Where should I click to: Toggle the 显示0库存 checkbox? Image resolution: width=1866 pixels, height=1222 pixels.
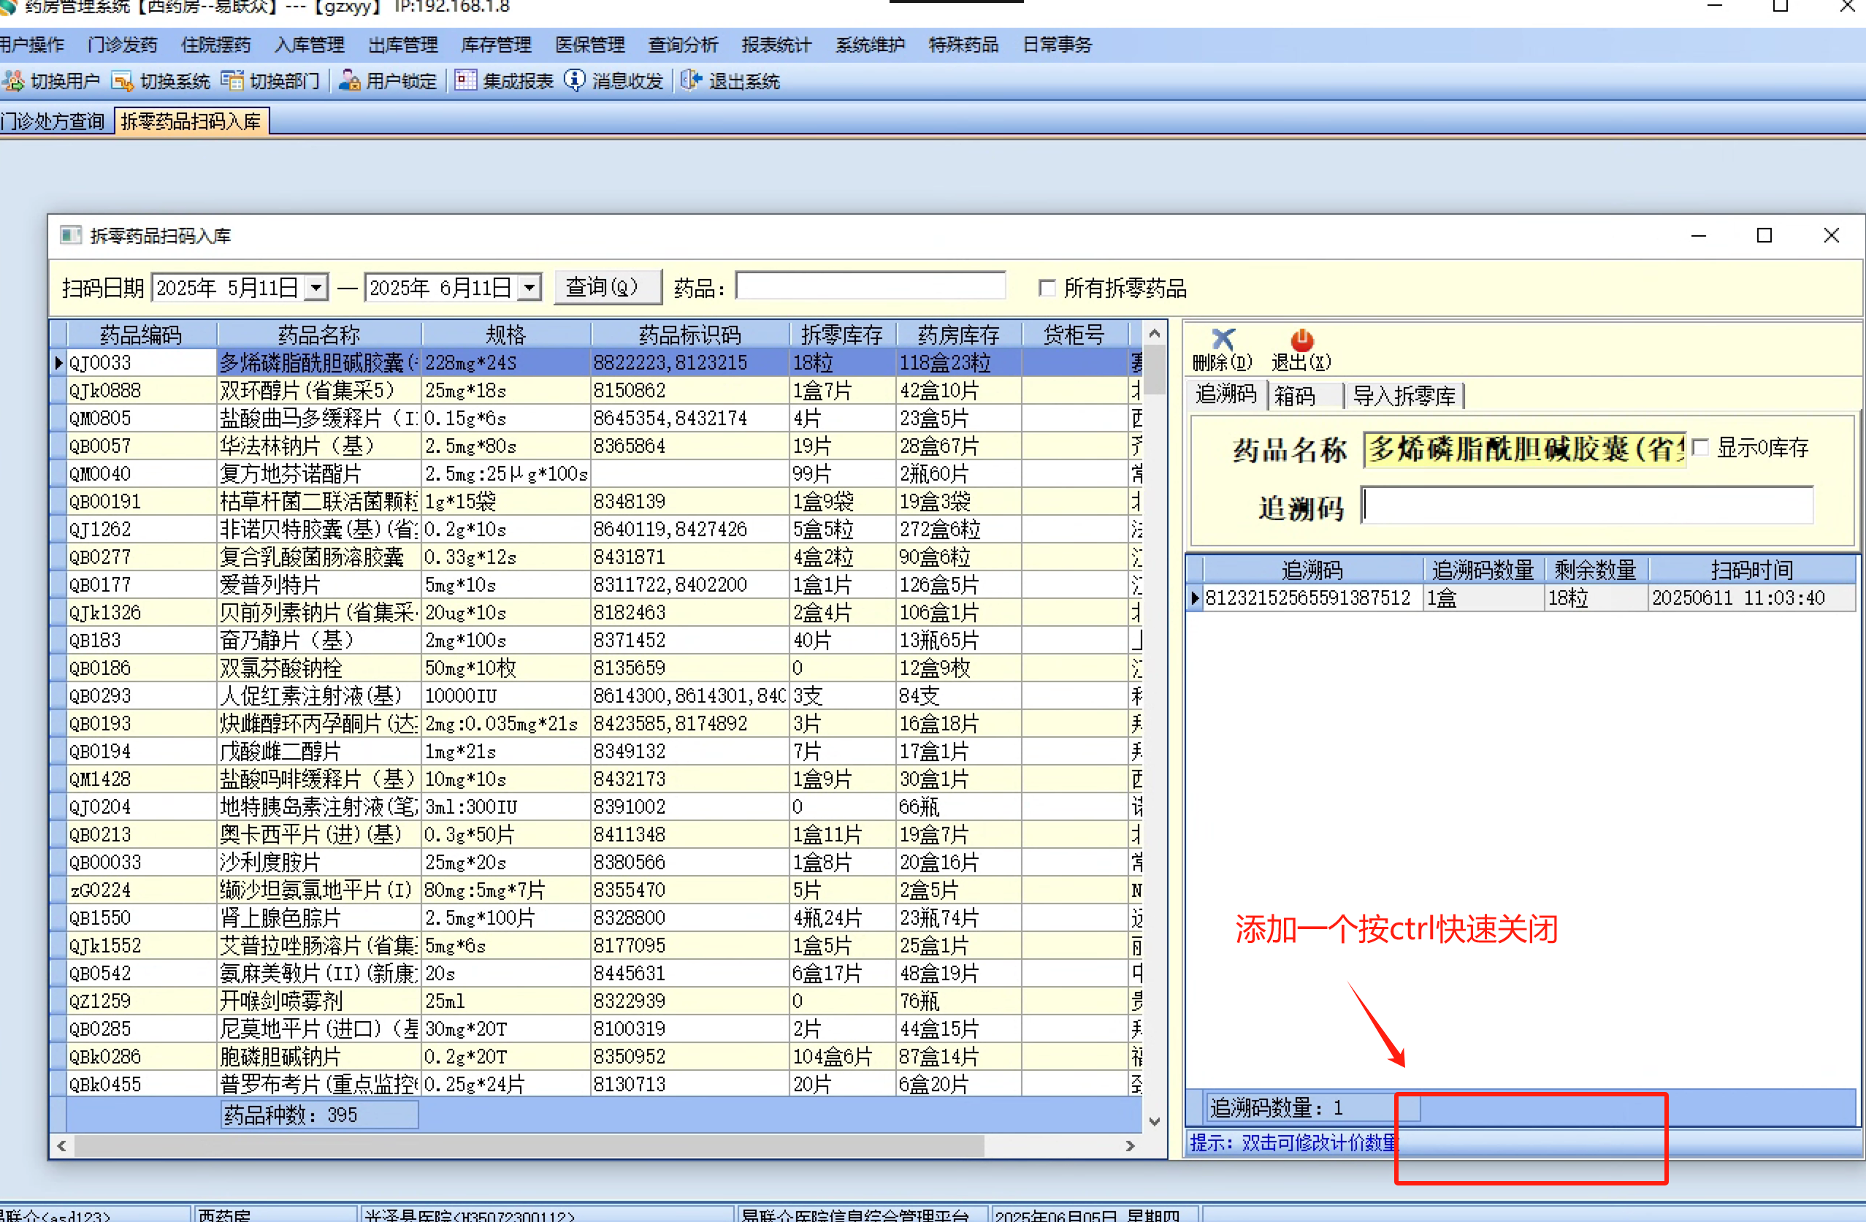pyautogui.click(x=1699, y=448)
